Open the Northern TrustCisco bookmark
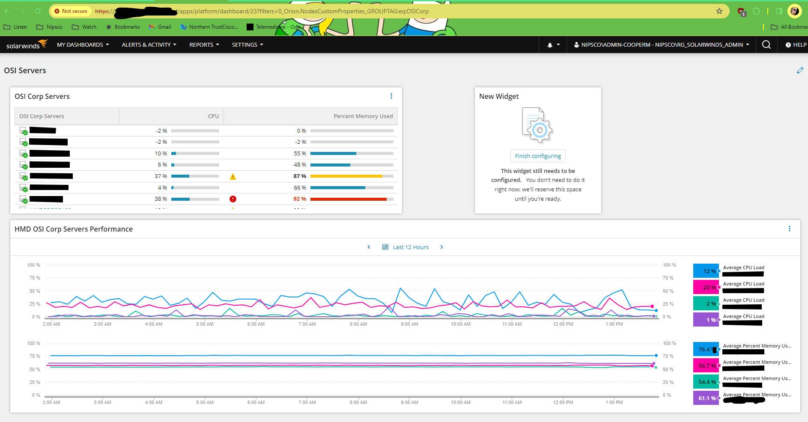 pos(209,27)
